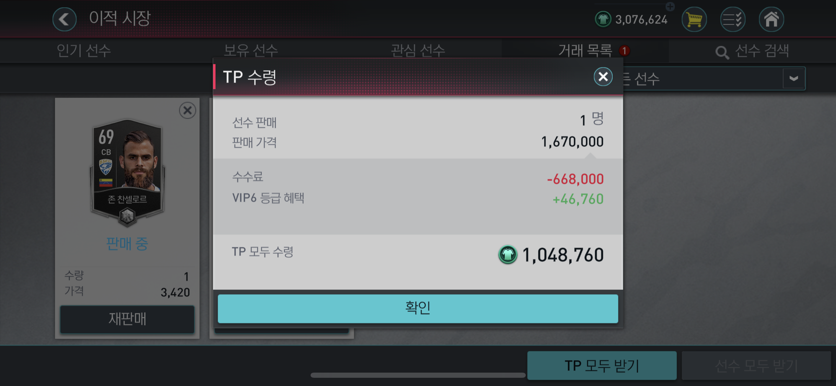Open the 관심 선수 tab
Screen dimensions: 836x386
418,51
